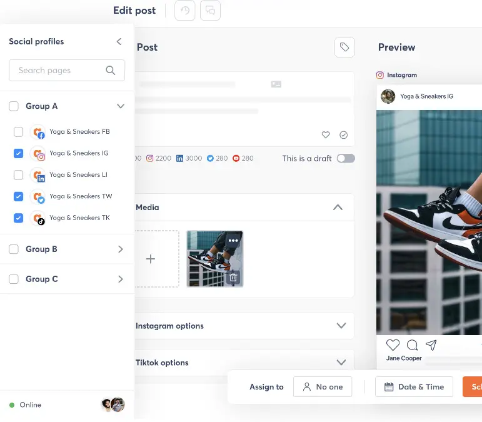Image resolution: width=482 pixels, height=422 pixels.
Task: Collapse the Social profiles panel arrow
Action: pyautogui.click(x=119, y=41)
